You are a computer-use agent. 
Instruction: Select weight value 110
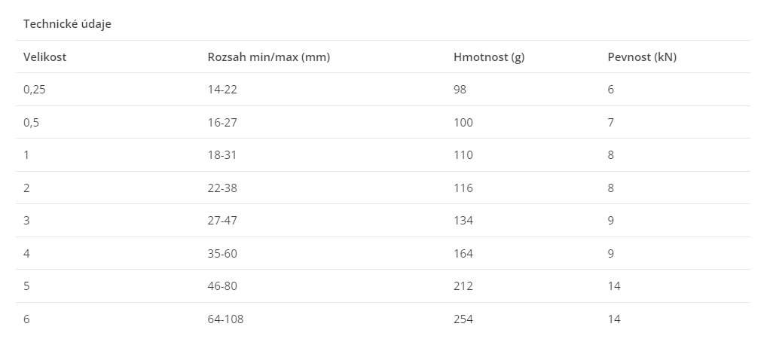click(x=463, y=155)
